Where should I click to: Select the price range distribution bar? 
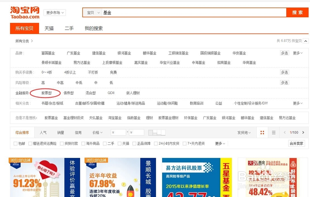(x=157, y=132)
